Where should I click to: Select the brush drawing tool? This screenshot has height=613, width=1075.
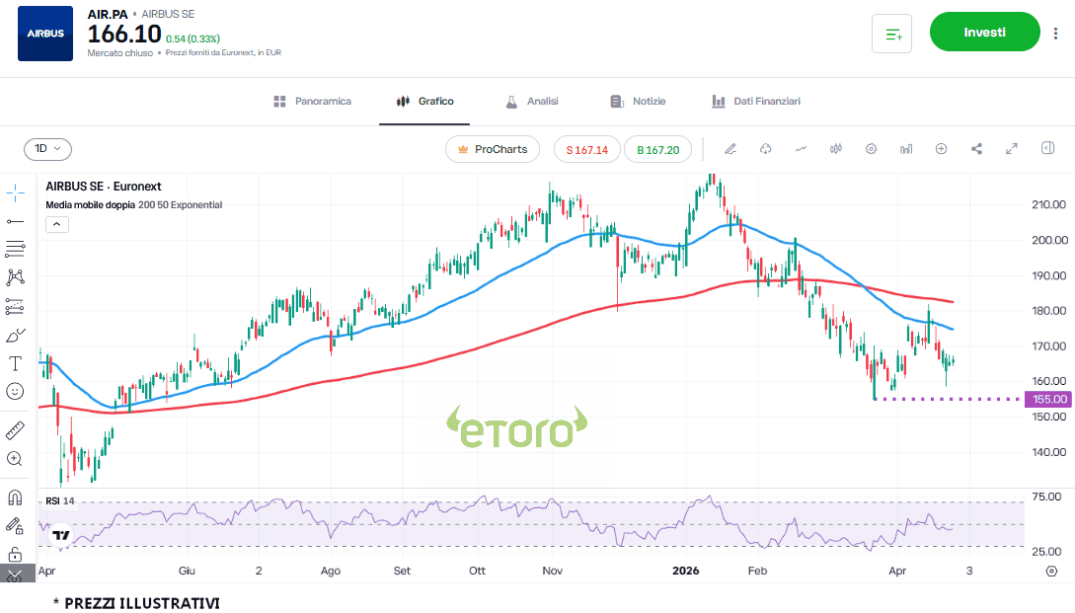point(16,335)
